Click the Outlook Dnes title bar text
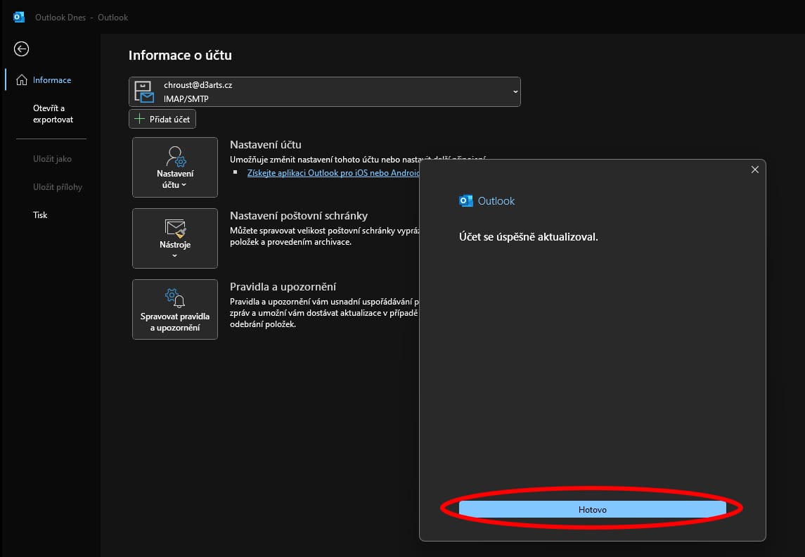The width and height of the screenshot is (805, 557). [60, 18]
